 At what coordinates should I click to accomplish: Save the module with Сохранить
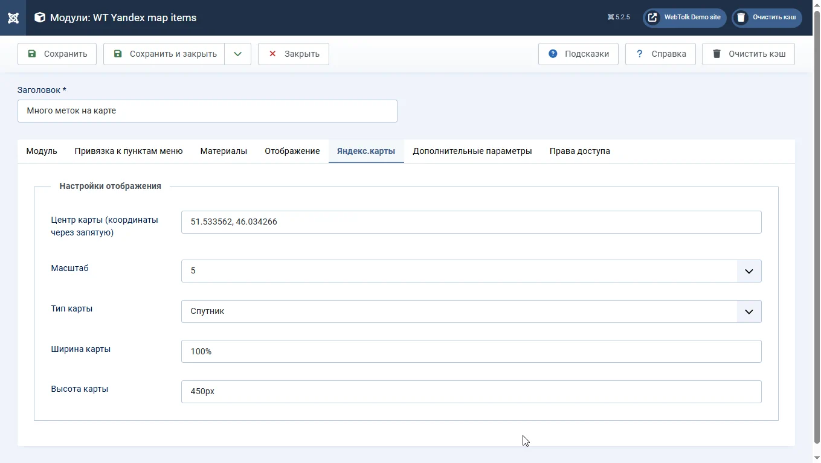pyautogui.click(x=57, y=54)
